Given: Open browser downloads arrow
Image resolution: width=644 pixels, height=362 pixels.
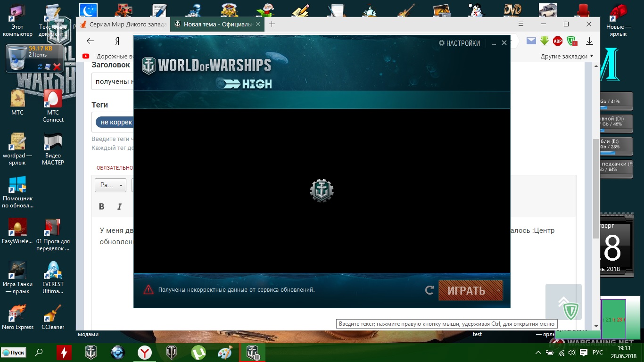Looking at the screenshot, I should [589, 41].
